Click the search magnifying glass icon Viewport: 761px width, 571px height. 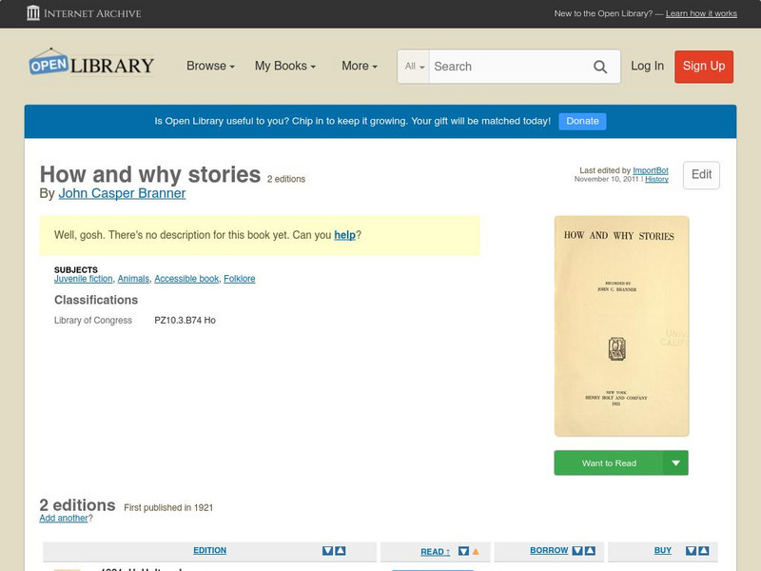pyautogui.click(x=600, y=67)
